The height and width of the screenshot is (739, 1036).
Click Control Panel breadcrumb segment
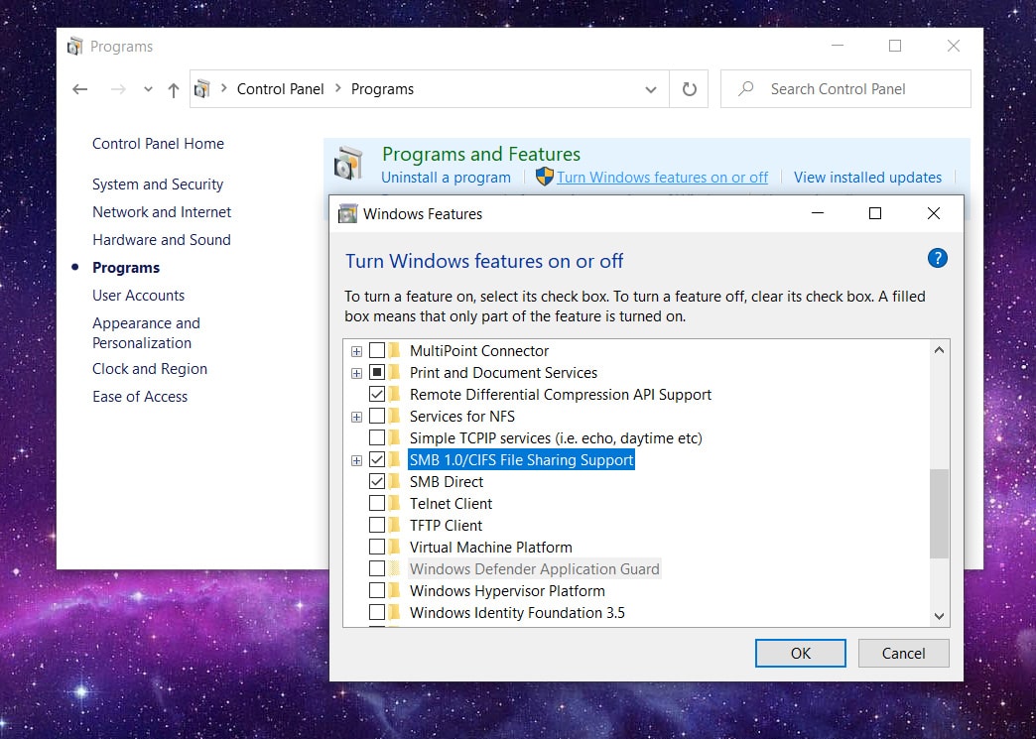pyautogui.click(x=280, y=89)
